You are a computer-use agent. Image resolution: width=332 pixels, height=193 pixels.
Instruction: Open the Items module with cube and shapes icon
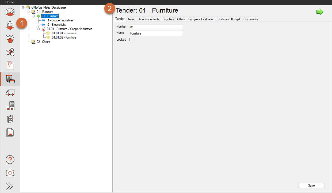click(10, 39)
